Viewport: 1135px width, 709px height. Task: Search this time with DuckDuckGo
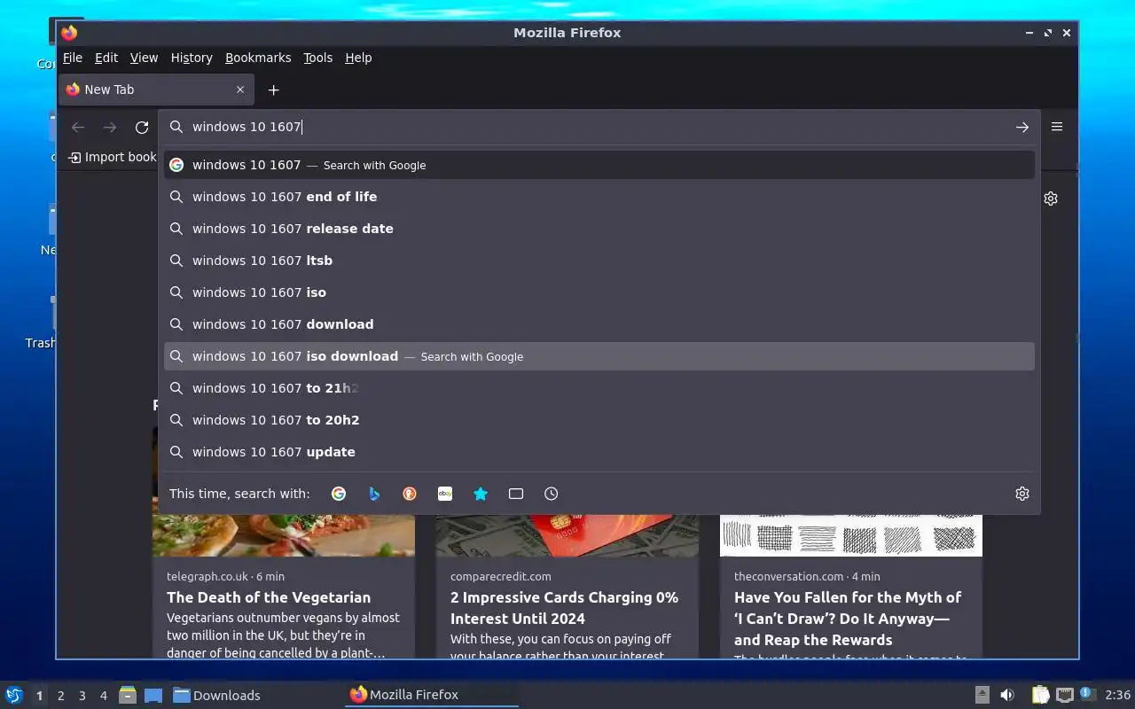[410, 494]
